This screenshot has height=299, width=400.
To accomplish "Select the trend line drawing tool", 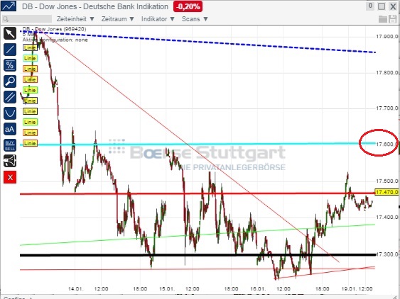I will click(x=10, y=50).
